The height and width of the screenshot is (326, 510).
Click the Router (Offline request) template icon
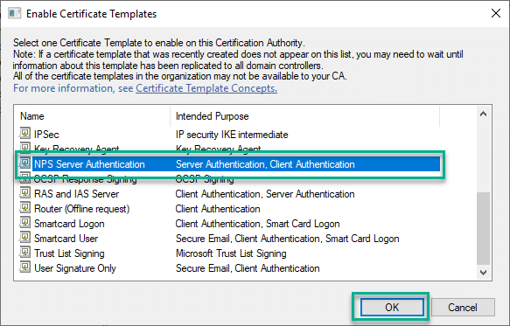coord(24,208)
